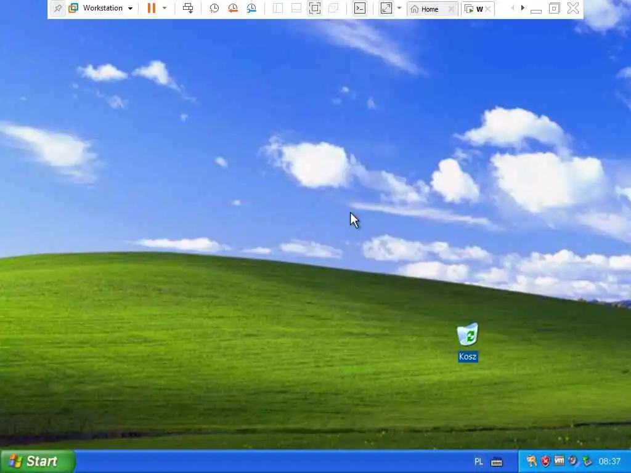Open the power options arrow next to pause
Screen dimensions: 631x473
coord(164,8)
